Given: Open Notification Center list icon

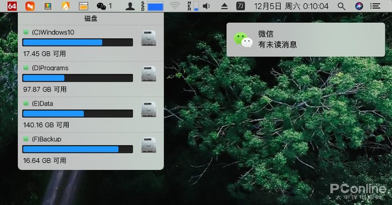Looking at the screenshot, I should 375,6.
